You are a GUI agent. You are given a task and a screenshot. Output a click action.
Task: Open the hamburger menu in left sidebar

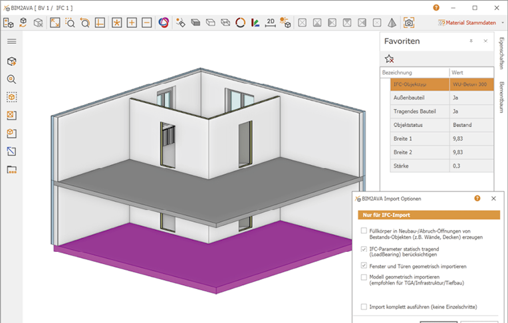tap(11, 41)
